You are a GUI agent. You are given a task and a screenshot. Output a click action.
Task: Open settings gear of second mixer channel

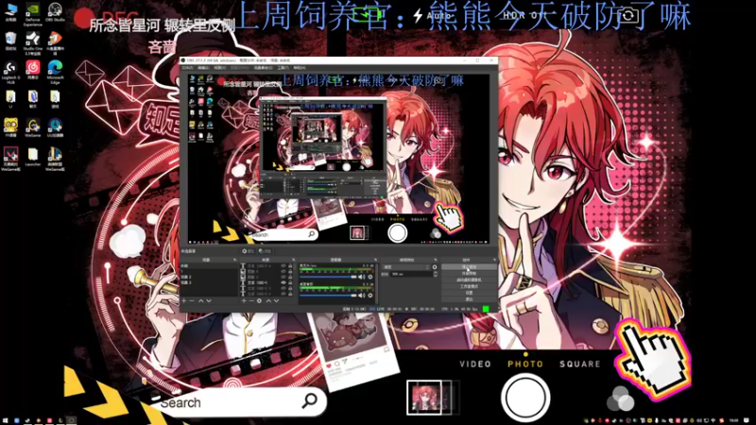370,296
